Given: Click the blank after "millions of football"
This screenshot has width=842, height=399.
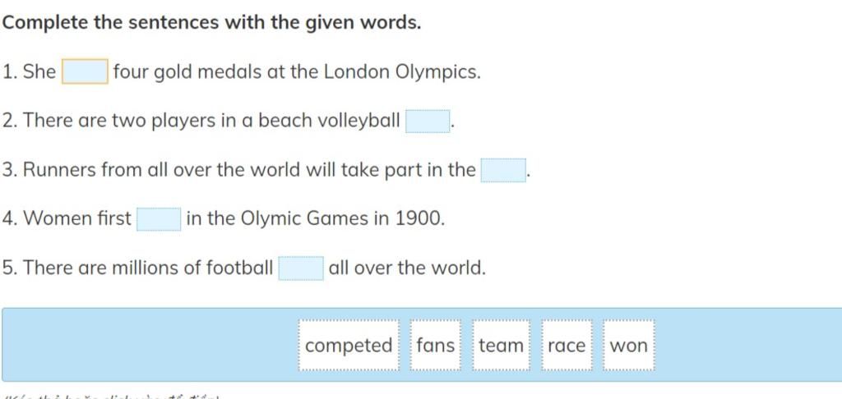Looking at the screenshot, I should tap(301, 268).
